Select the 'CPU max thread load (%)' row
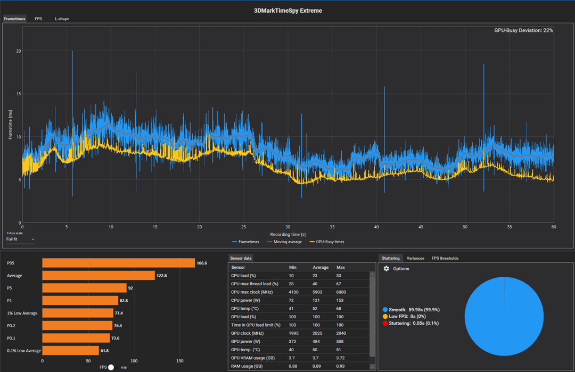This screenshot has height=372, width=575. click(x=299, y=284)
